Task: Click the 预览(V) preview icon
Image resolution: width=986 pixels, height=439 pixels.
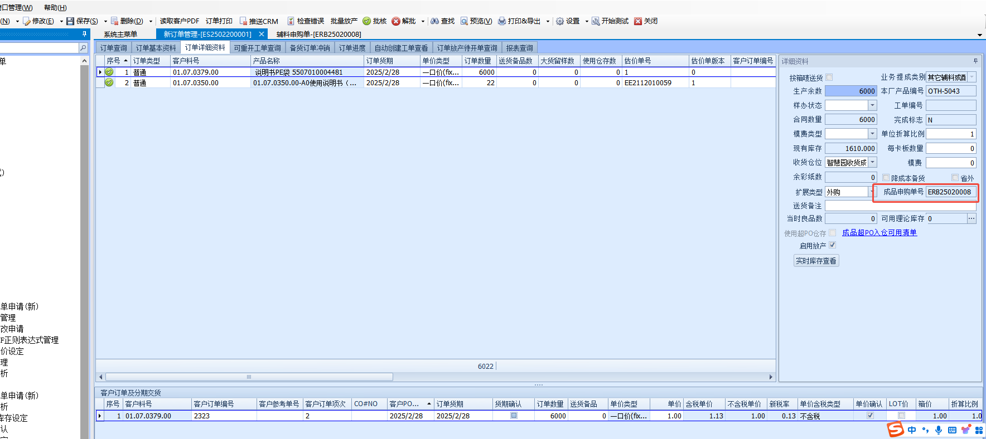Action: (464, 21)
